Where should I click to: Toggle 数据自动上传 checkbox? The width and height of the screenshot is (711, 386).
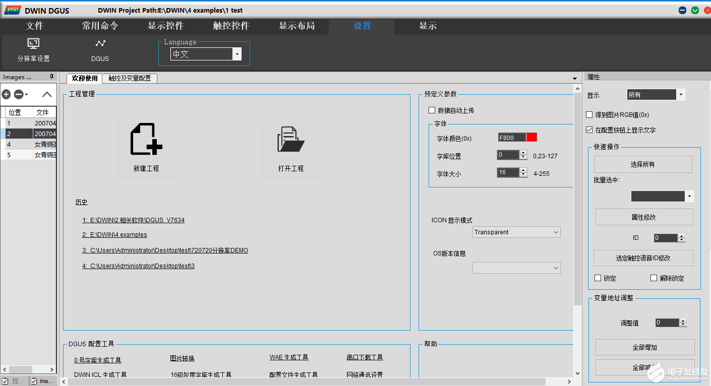click(x=432, y=110)
